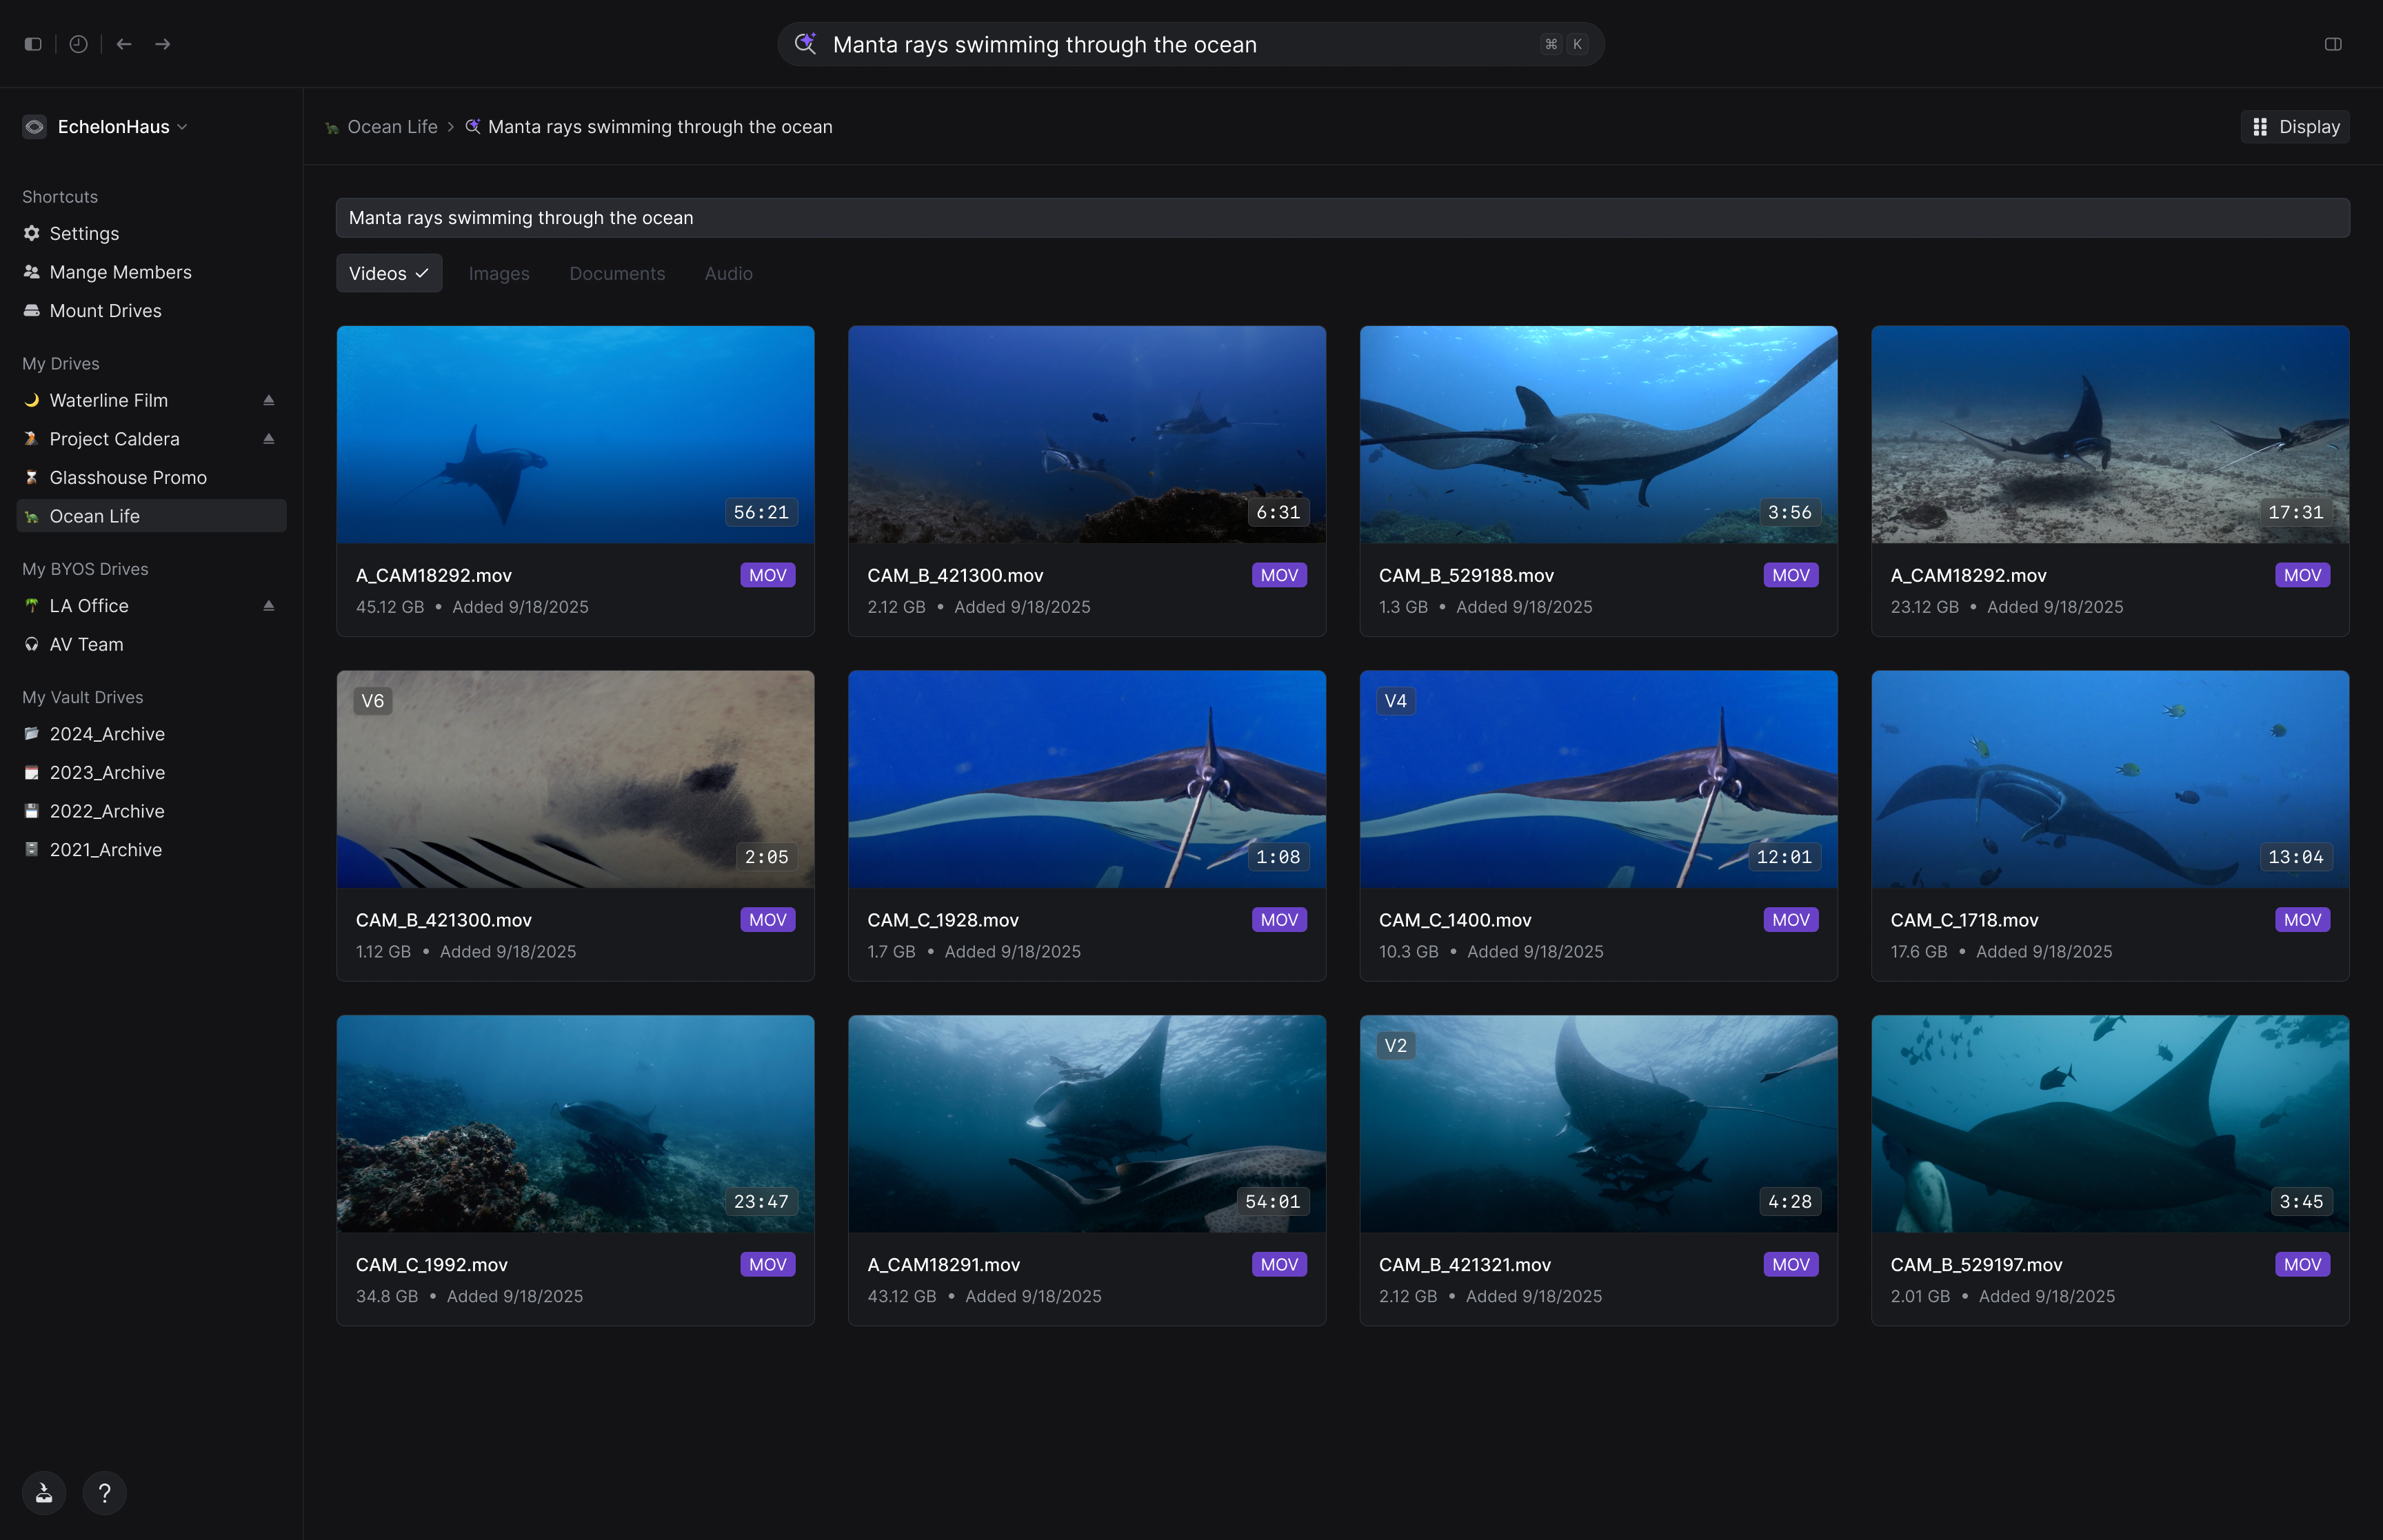Open Mount Drives shortcut
The image size is (2383, 1540).
click(x=105, y=311)
